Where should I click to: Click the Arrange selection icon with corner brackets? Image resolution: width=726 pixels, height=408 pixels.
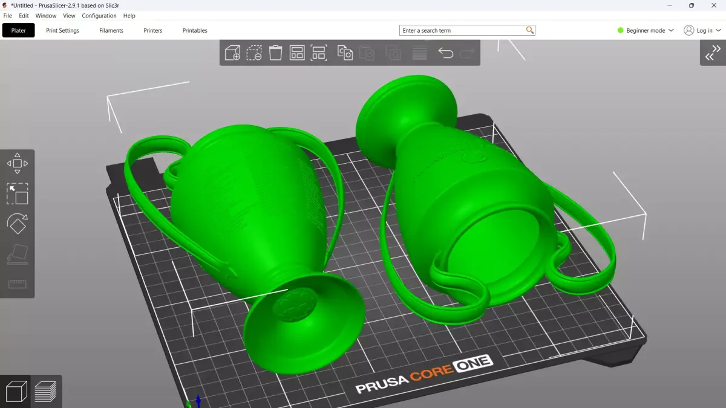click(x=319, y=53)
